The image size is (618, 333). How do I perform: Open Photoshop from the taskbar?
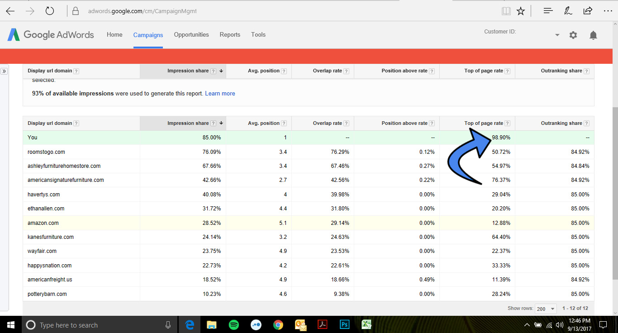pos(344,325)
